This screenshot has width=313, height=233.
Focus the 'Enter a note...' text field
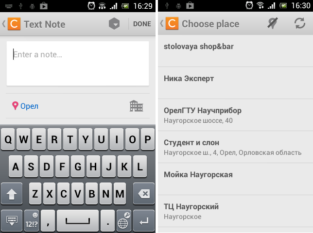[x=78, y=64]
